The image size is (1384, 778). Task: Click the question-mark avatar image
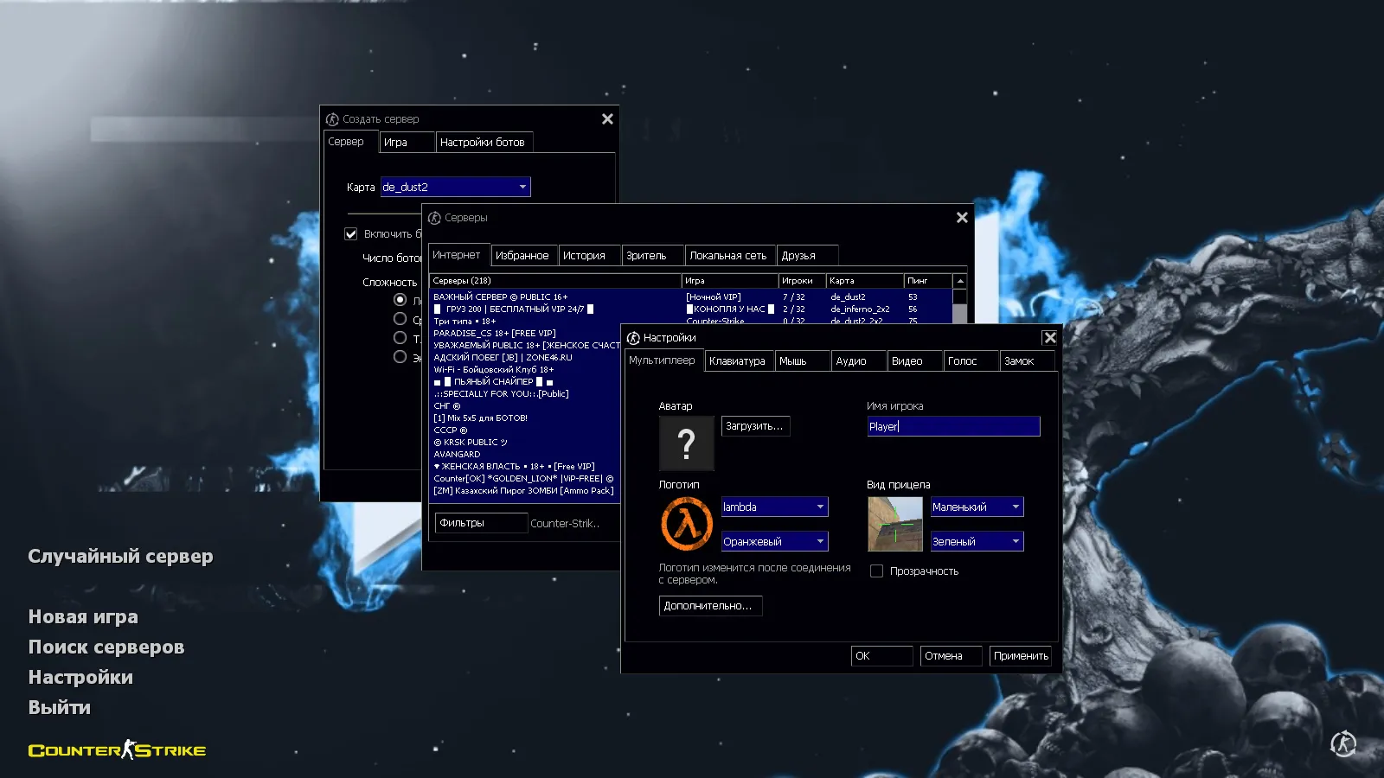687,443
